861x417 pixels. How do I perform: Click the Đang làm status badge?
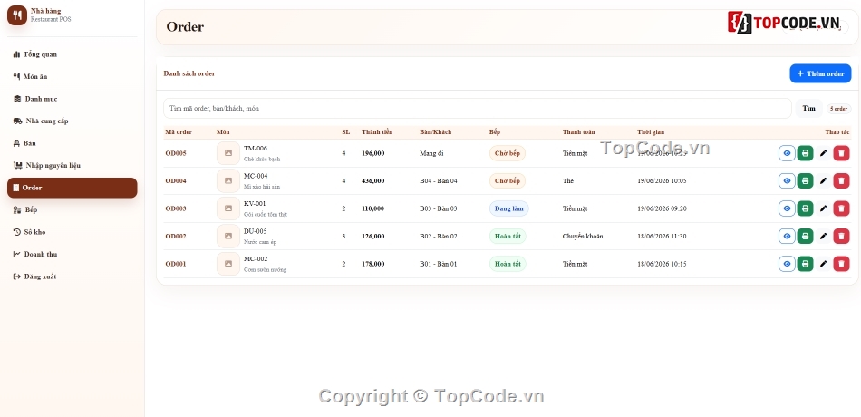click(508, 208)
